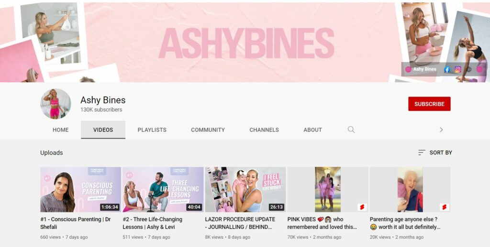The width and height of the screenshot is (490, 247).
Task: Open the COMMUNITY tab
Action: 208,130
